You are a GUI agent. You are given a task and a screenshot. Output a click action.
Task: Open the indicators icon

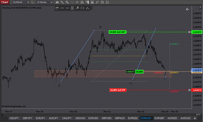[x=97, y=2]
